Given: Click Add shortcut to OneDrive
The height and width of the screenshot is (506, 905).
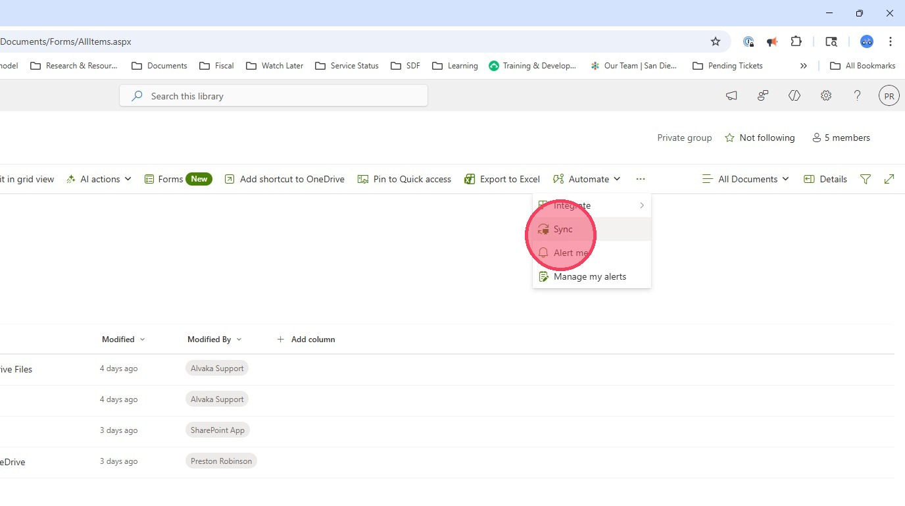Looking at the screenshot, I should point(285,179).
